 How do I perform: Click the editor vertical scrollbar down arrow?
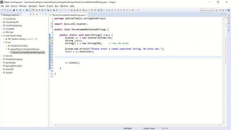223,122
